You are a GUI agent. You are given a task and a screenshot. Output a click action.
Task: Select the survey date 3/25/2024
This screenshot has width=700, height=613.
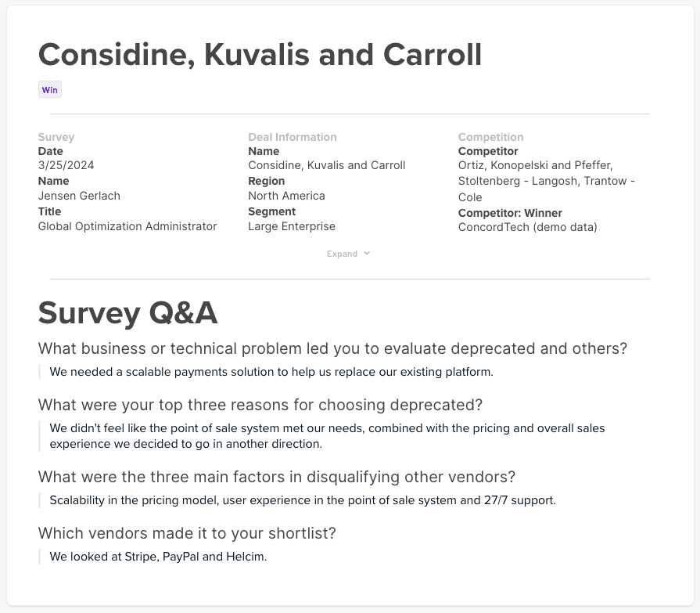66,165
